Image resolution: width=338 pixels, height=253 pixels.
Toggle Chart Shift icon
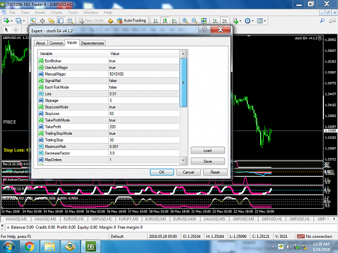(x=224, y=21)
